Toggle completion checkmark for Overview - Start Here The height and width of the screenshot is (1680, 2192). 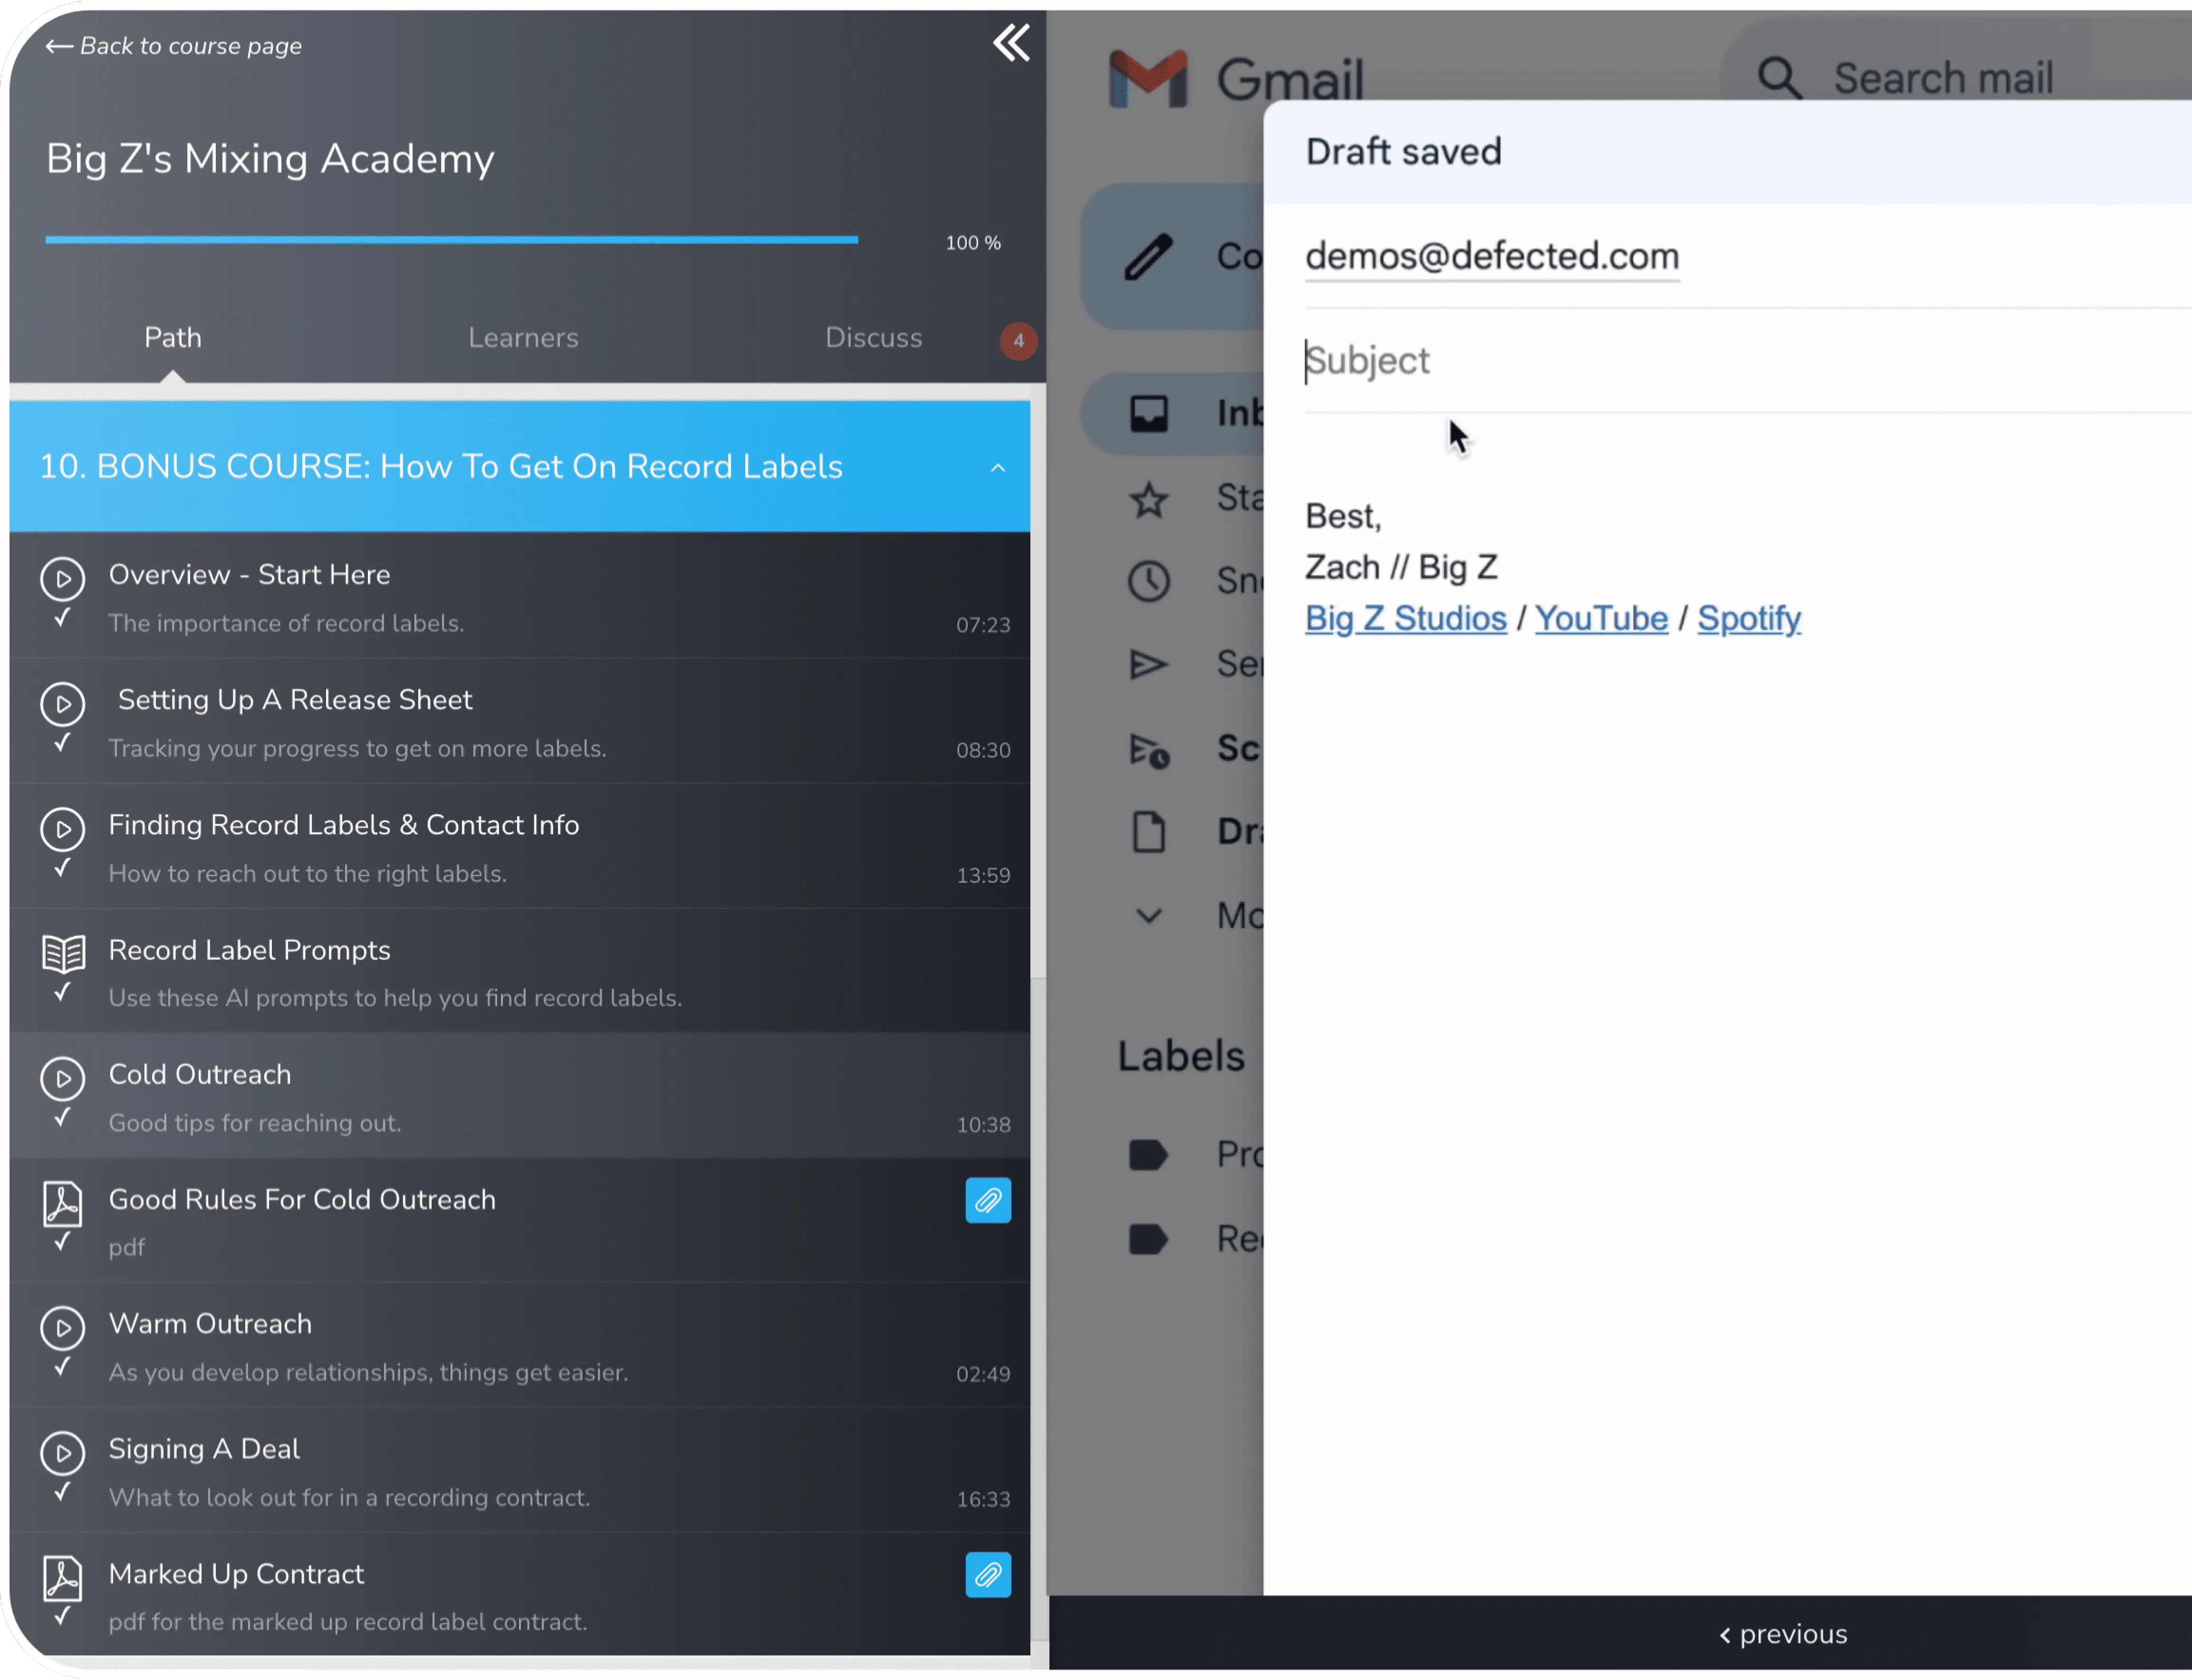62,618
